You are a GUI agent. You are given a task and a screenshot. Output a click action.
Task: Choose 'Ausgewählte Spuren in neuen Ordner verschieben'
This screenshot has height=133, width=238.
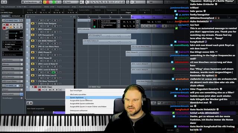tap(88, 107)
